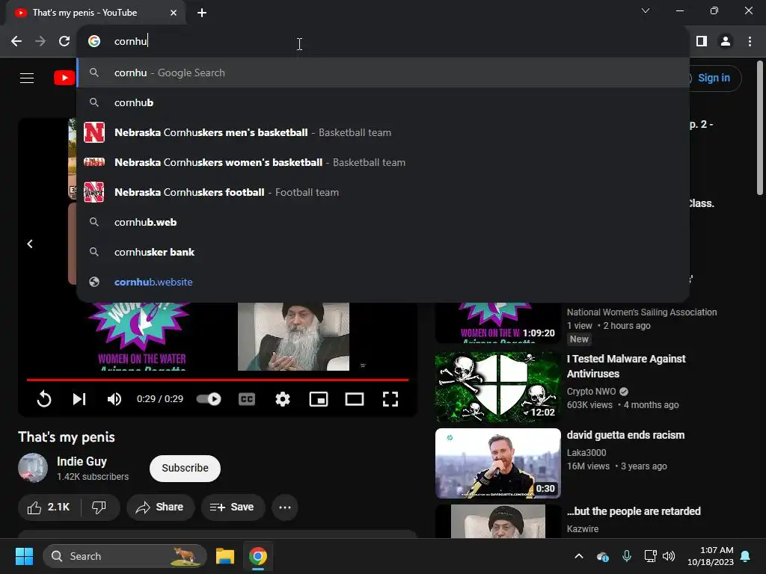The height and width of the screenshot is (574, 766).
Task: Open the cornhub.website URL suggestion
Action: pyautogui.click(x=383, y=282)
